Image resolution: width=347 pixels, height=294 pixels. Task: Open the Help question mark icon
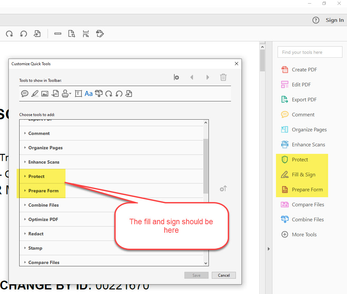316,20
